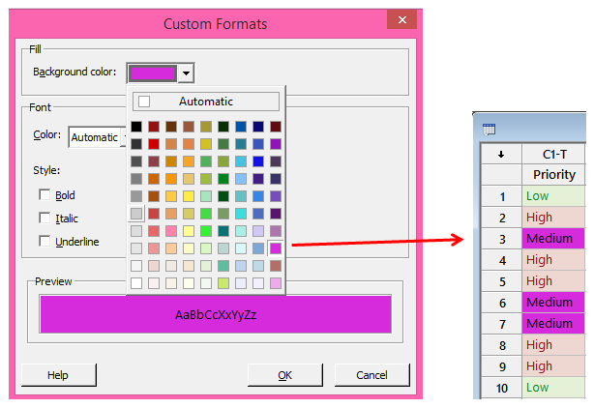Click the worksheet window icon
Image resolution: width=594 pixels, height=408 pixels.
(489, 128)
